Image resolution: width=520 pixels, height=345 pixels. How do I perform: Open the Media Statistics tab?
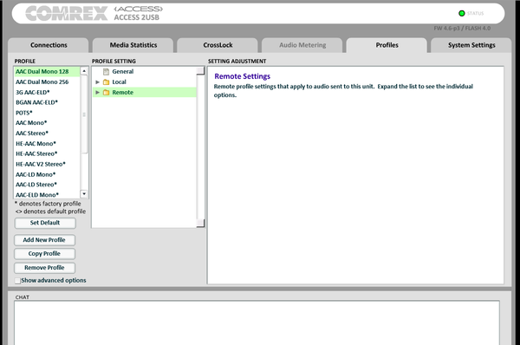click(x=133, y=45)
